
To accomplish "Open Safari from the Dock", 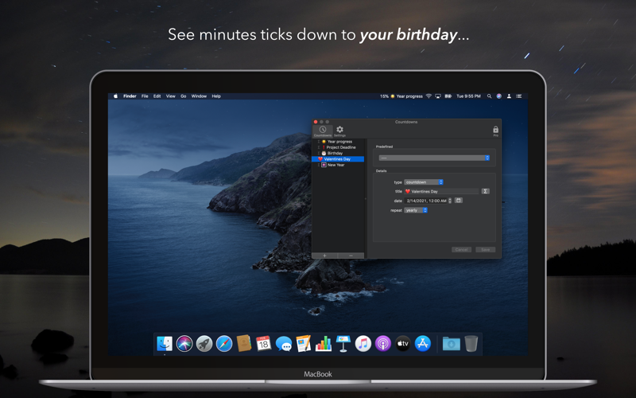I will click(x=224, y=344).
